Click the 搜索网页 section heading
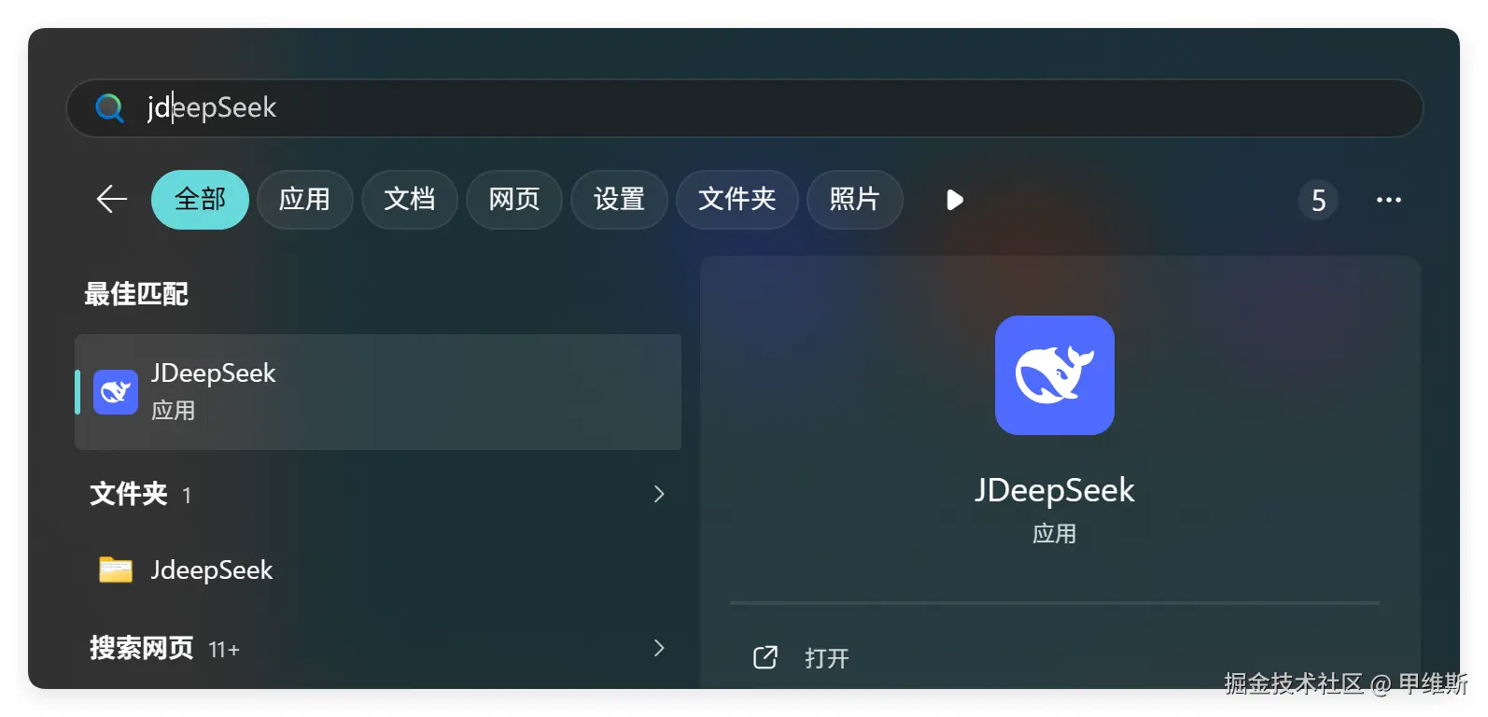This screenshot has height=717, width=1488. point(142,648)
